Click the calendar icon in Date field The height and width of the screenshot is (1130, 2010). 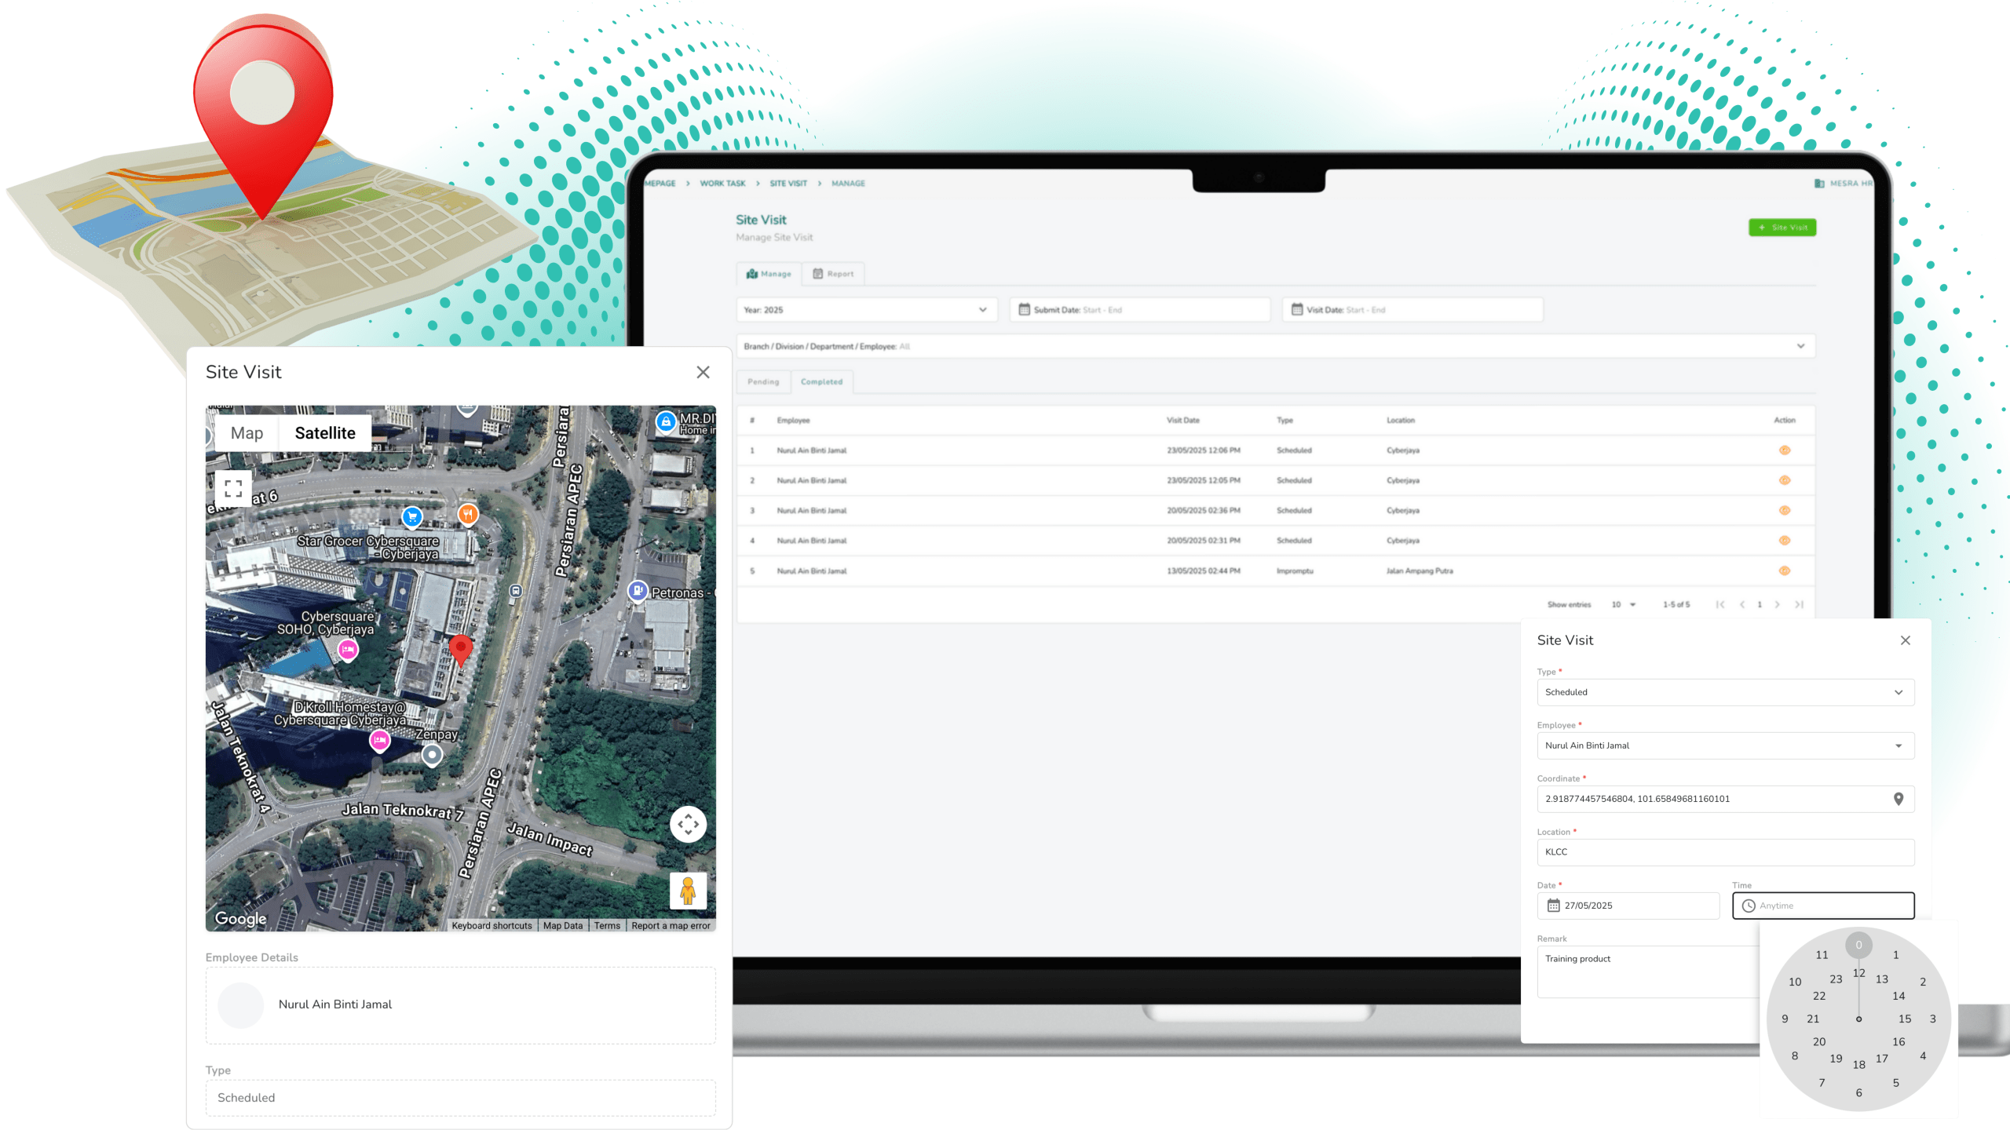pyautogui.click(x=1553, y=906)
